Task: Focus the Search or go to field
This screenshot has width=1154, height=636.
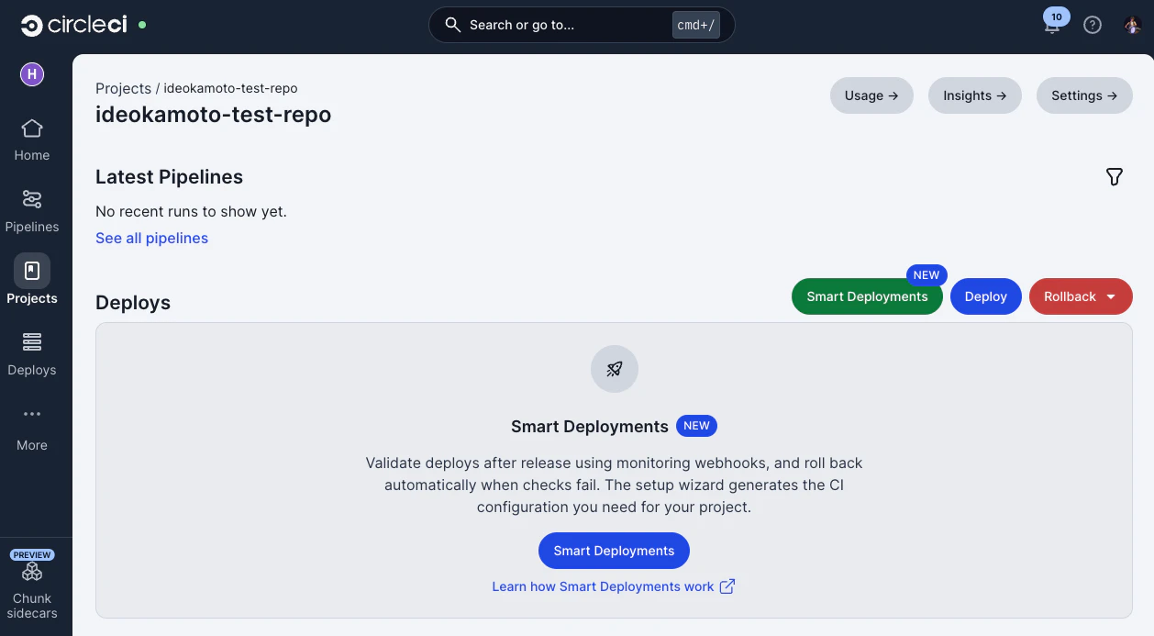Action: 582,25
